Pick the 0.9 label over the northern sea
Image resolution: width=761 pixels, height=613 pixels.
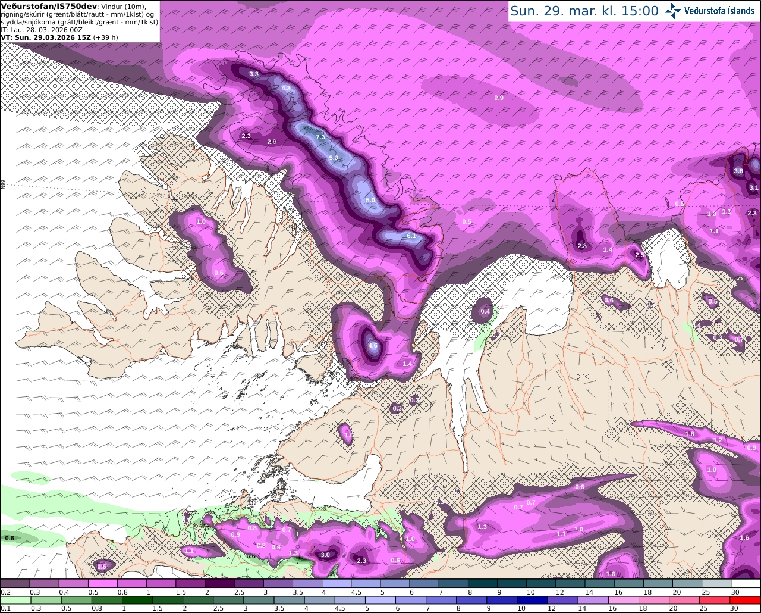pos(499,98)
